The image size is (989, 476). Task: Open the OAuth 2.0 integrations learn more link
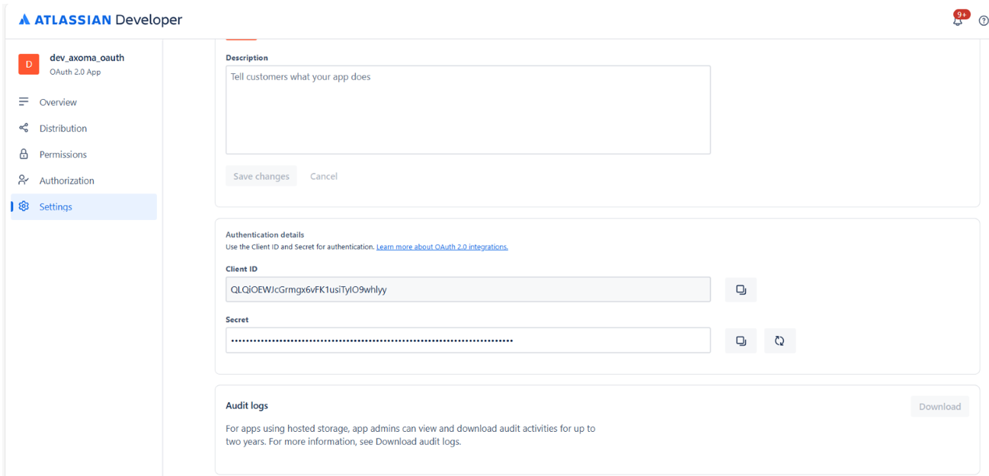point(442,246)
